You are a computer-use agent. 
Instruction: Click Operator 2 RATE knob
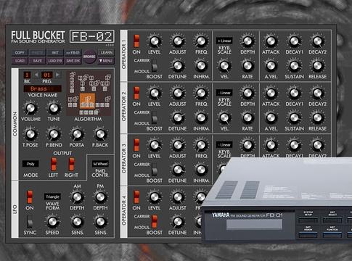(247, 117)
